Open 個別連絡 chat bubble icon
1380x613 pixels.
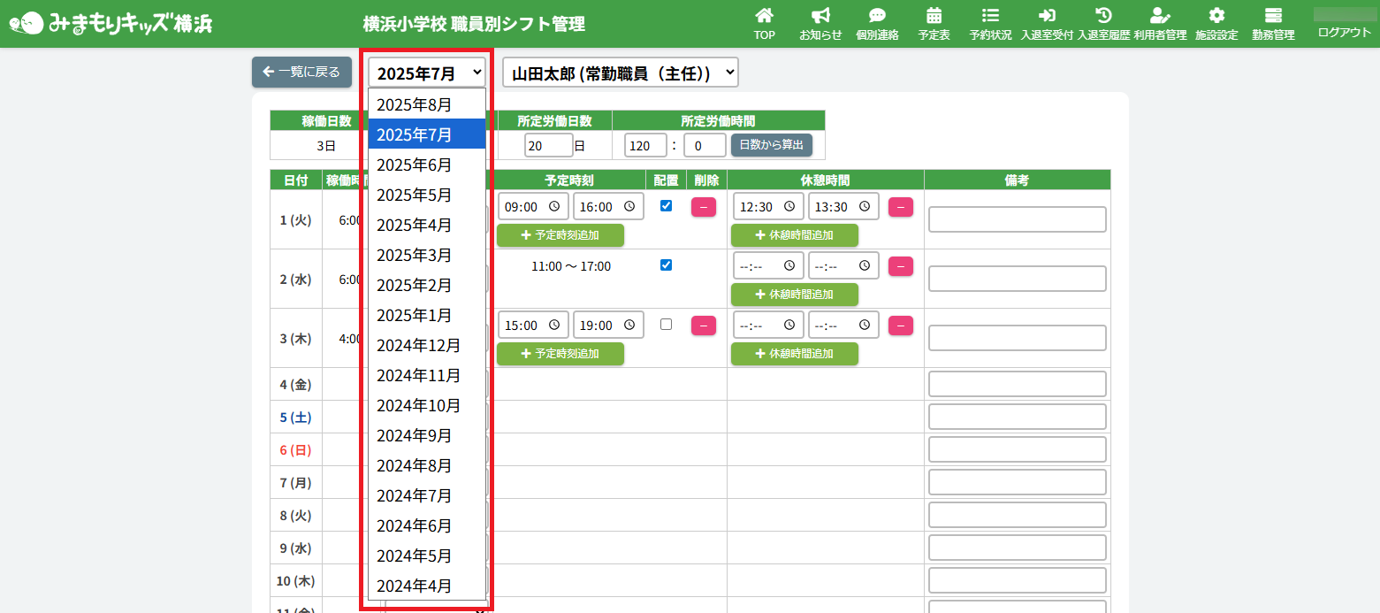point(877,16)
